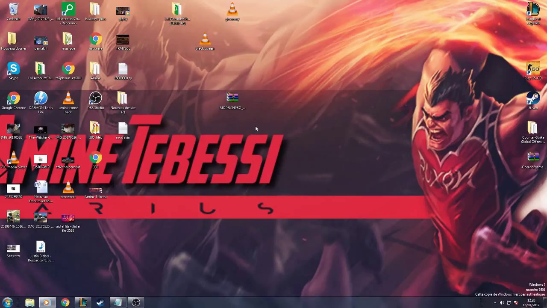Image resolution: width=547 pixels, height=308 pixels.
Task: Open the taskbar clock showing 12:20
Action: tap(531, 303)
